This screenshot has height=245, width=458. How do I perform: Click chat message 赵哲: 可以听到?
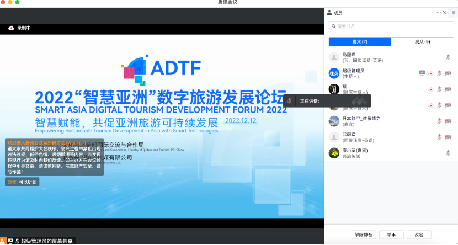coord(22,182)
